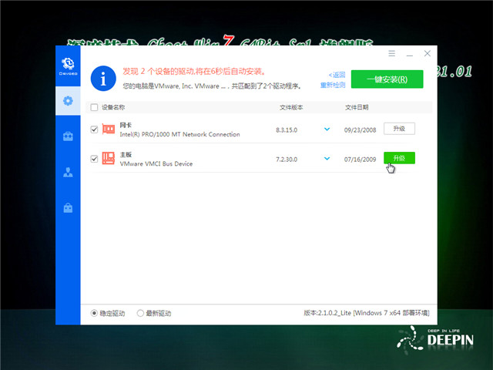Click the 一键安装(R) one-click install button
The image size is (493, 370).
(387, 79)
